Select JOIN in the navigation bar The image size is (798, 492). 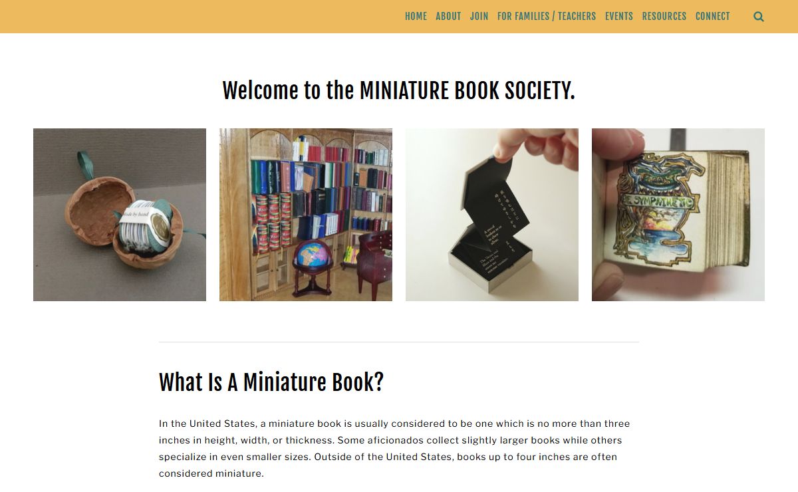(479, 17)
